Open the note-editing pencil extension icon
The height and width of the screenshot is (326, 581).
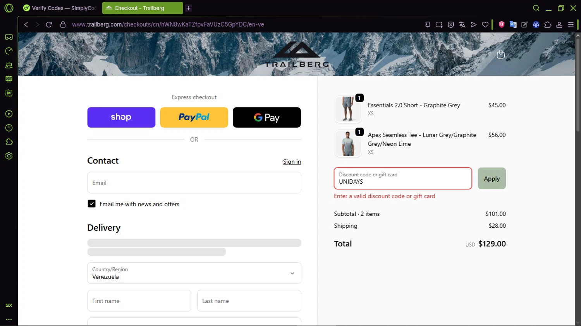[x=524, y=24]
